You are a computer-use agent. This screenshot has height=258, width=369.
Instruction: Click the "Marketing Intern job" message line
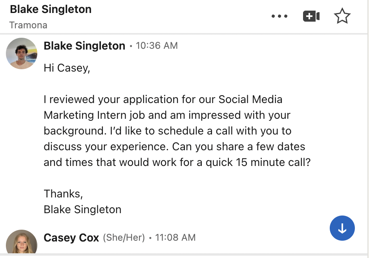tap(167, 115)
